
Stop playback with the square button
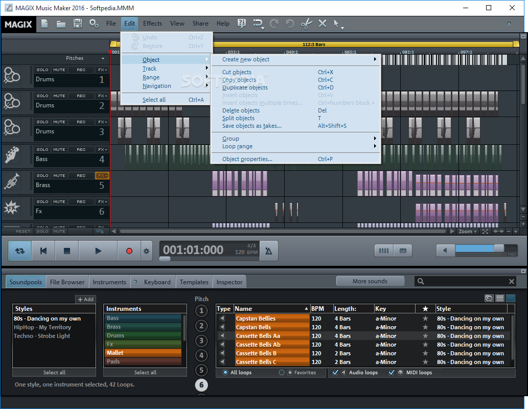click(67, 251)
